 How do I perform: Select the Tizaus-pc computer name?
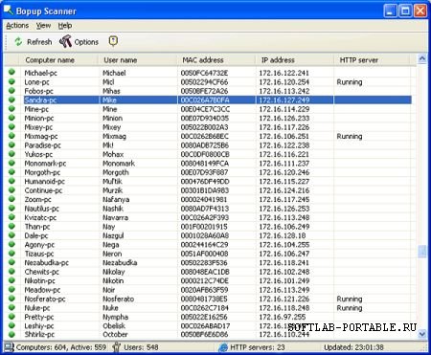point(39,254)
